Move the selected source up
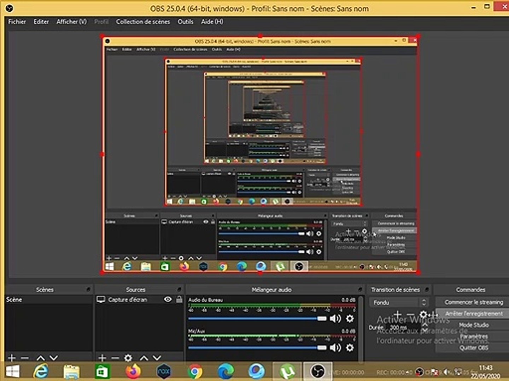The width and height of the screenshot is (509, 381). (144, 358)
